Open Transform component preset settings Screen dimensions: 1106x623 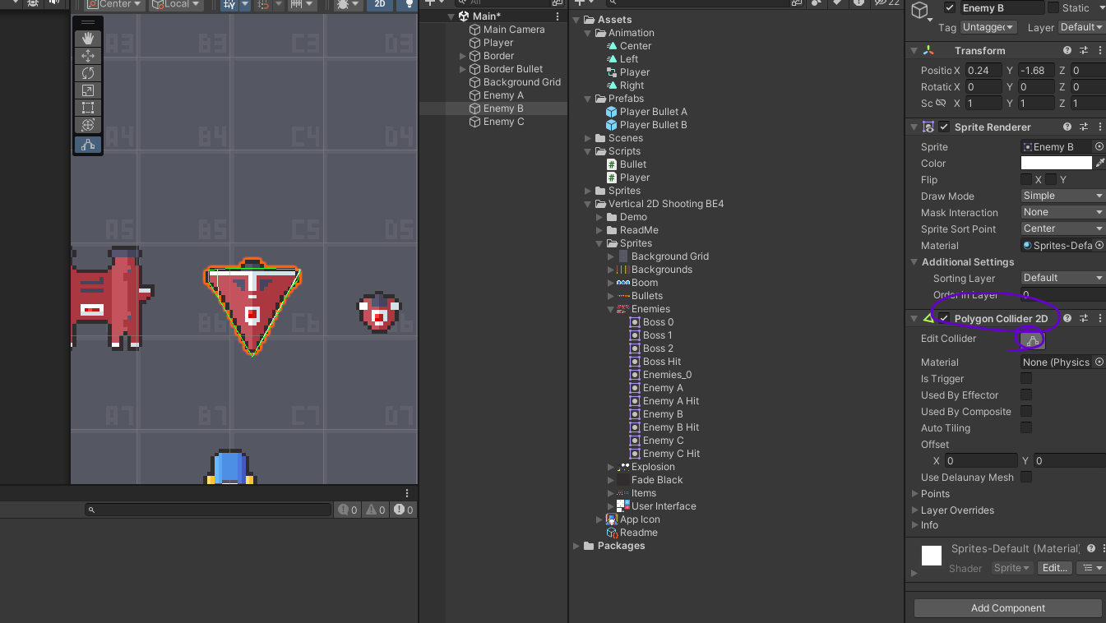(x=1084, y=51)
